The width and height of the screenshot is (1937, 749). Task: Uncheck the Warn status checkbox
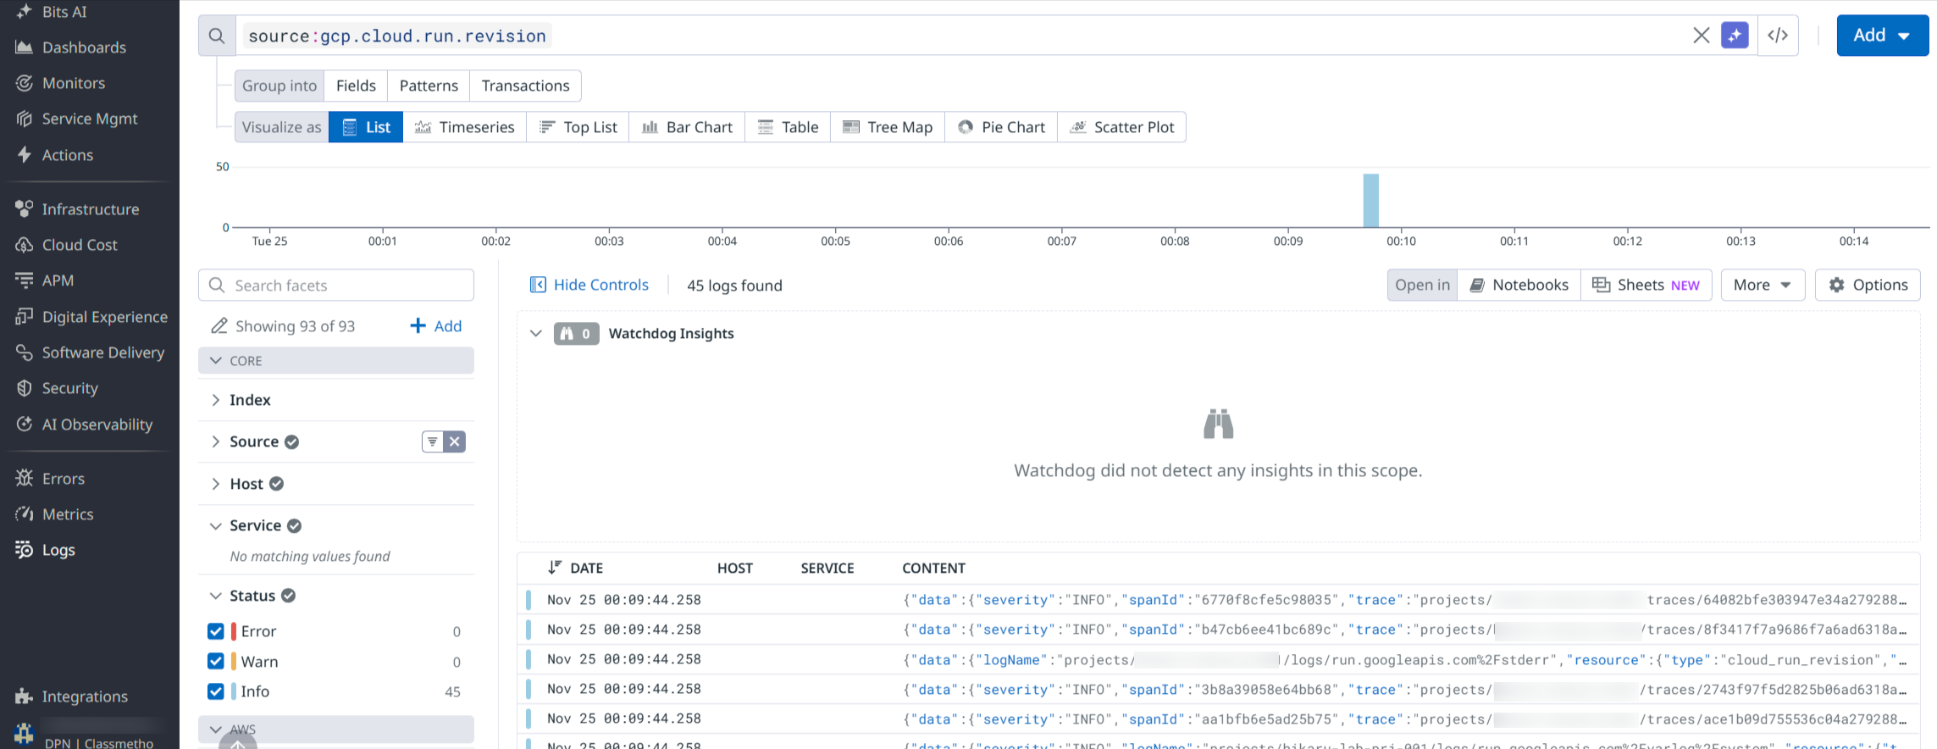pos(216,662)
